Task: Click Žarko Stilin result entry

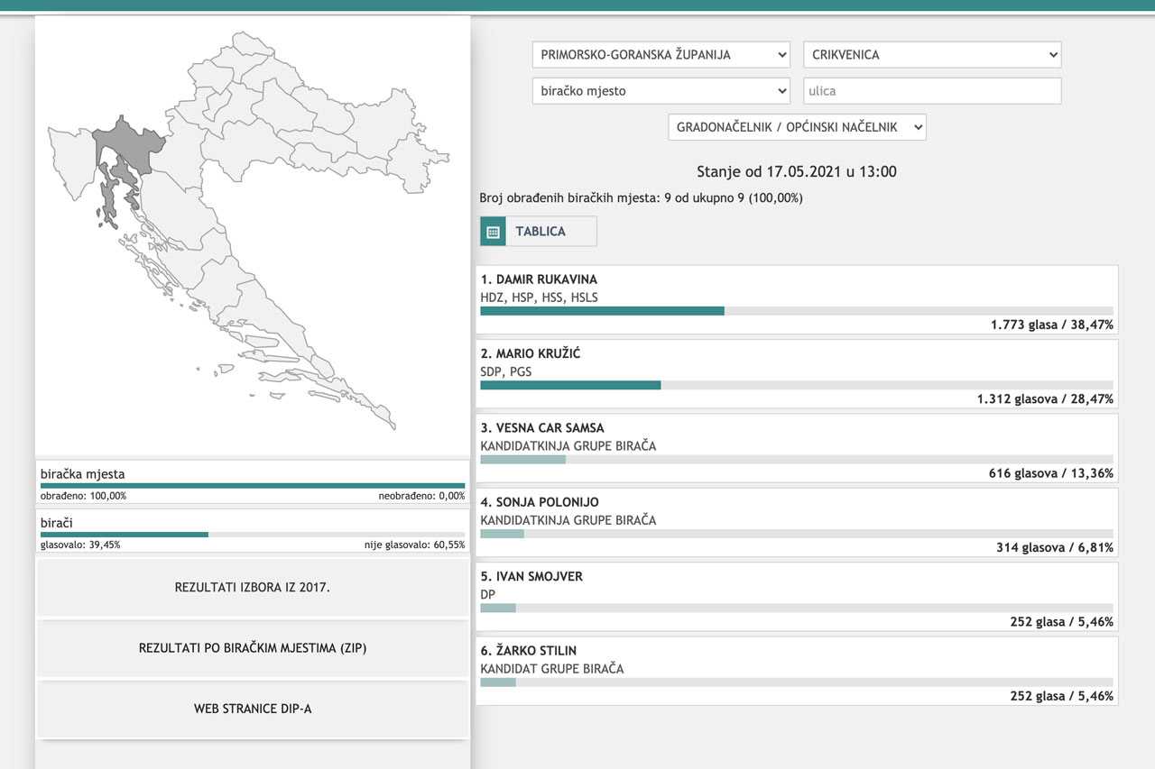Action: (797, 671)
